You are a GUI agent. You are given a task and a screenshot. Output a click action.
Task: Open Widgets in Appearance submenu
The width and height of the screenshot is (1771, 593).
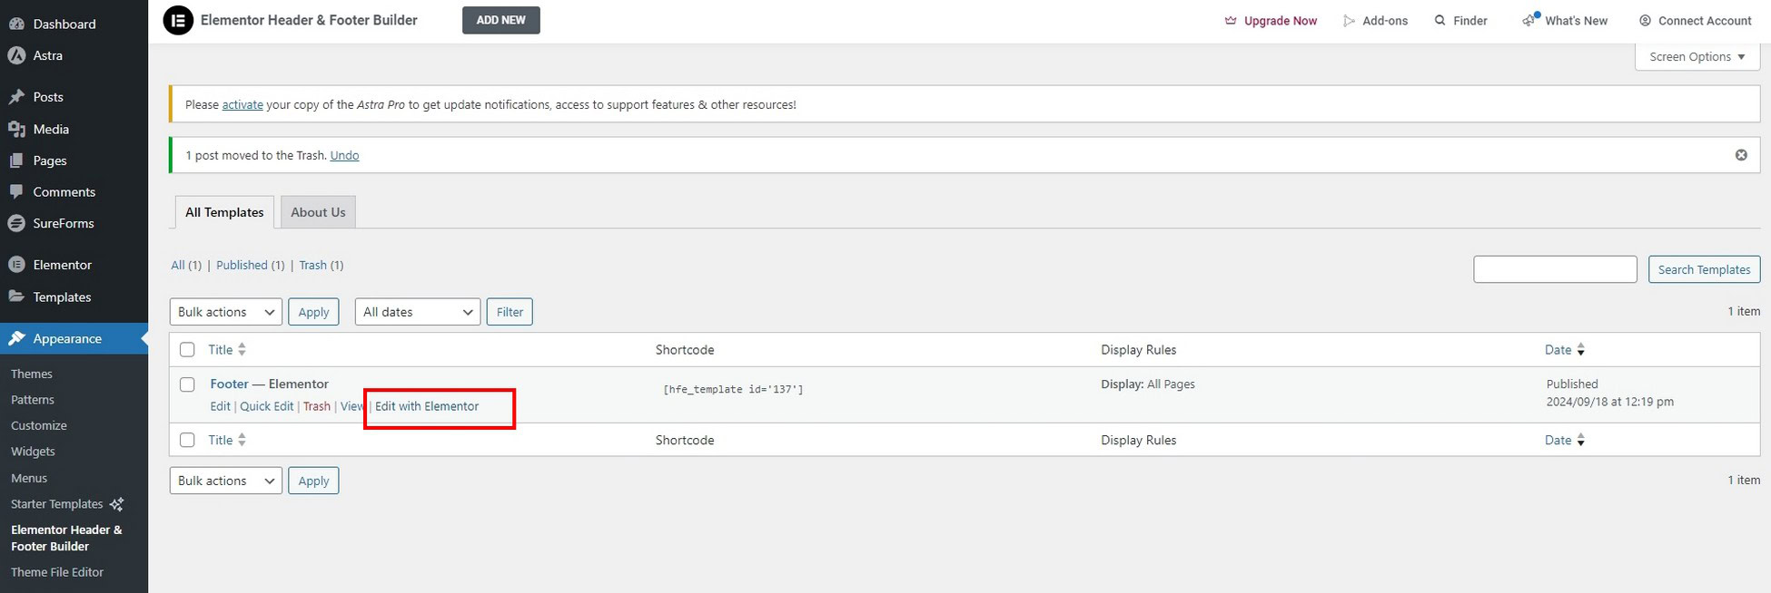coord(33,452)
